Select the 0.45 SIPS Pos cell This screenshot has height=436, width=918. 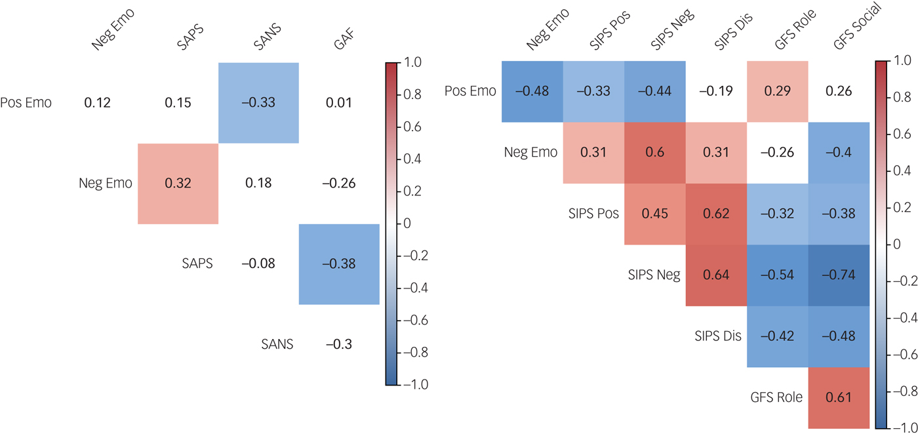[x=654, y=214]
